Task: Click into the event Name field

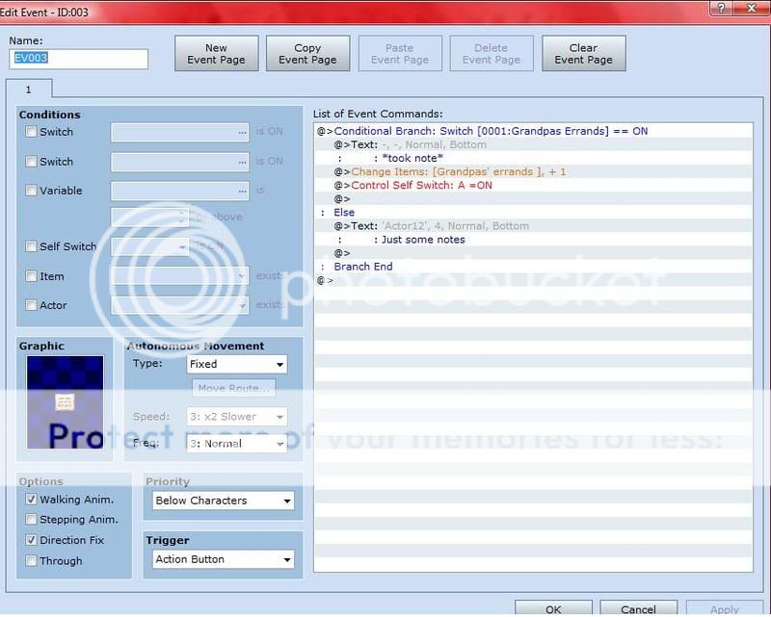Action: [x=79, y=59]
